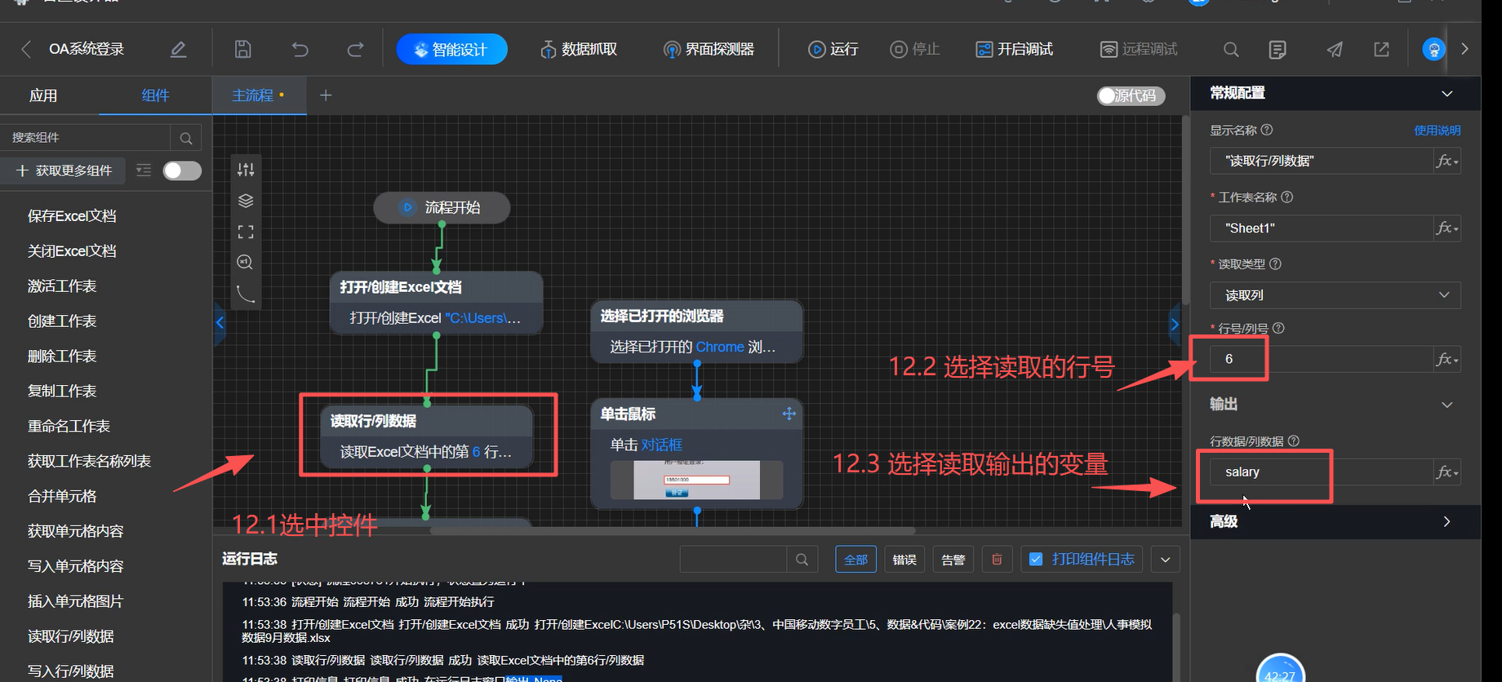Select the 主流程 tab
1502x682 pixels.
[259, 95]
